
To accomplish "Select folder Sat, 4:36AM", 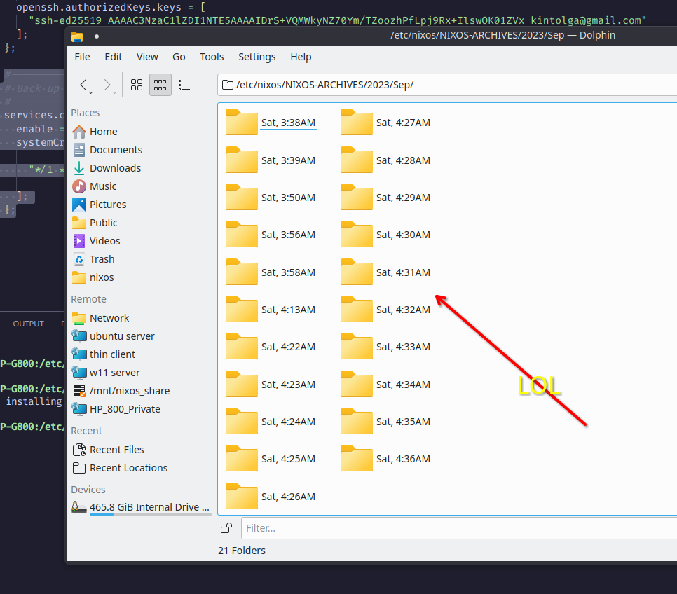I will point(385,459).
